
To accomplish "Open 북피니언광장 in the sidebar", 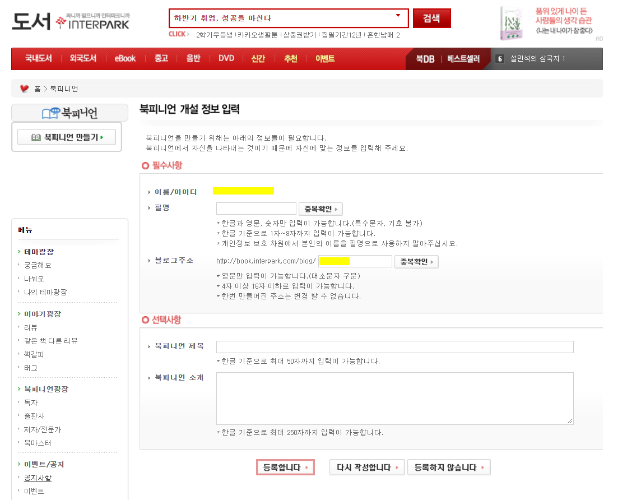I will coord(46,389).
